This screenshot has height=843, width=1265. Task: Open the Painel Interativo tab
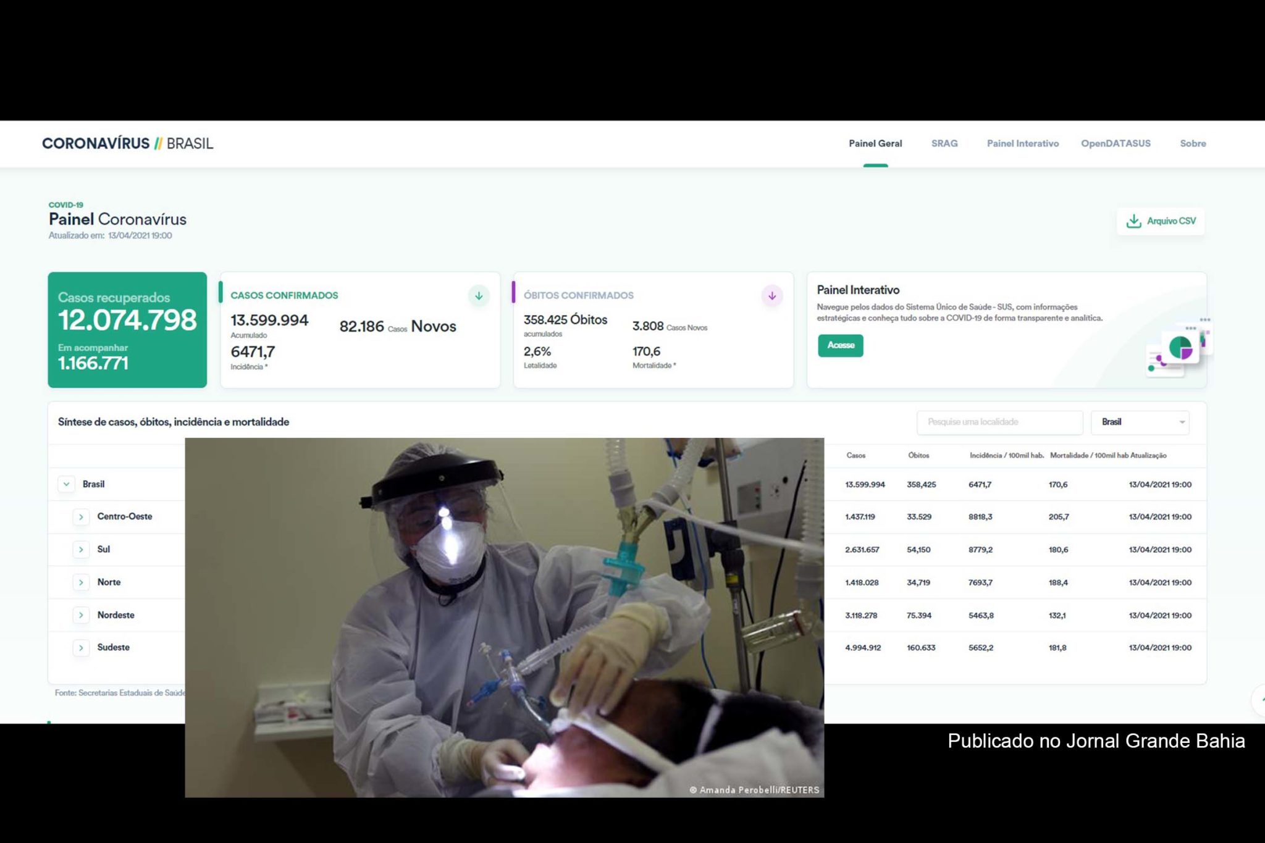pos(1022,143)
